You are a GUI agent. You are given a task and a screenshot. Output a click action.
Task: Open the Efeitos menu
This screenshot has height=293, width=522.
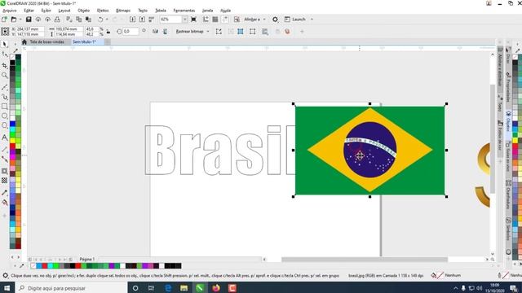pyautogui.click(x=103, y=11)
